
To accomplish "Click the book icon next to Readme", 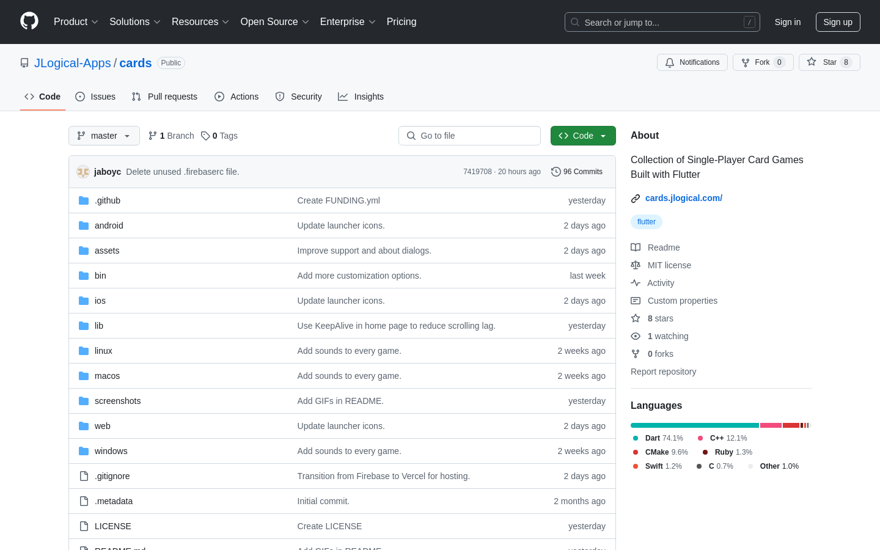I will (636, 248).
